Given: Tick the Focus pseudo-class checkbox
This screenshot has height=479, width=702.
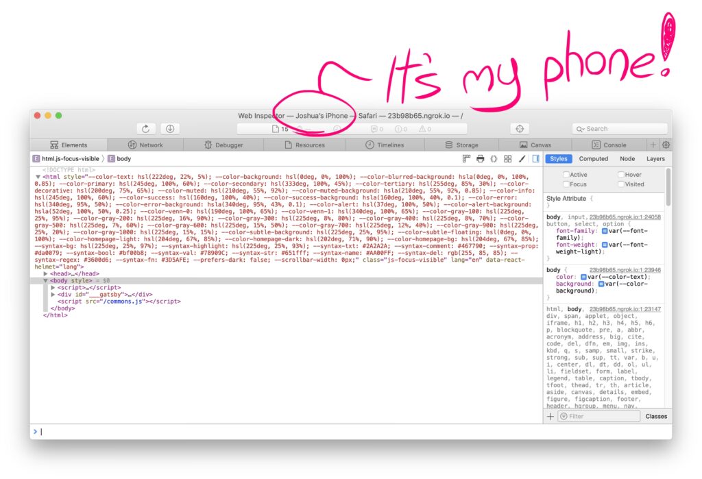Looking at the screenshot, I should click(566, 184).
